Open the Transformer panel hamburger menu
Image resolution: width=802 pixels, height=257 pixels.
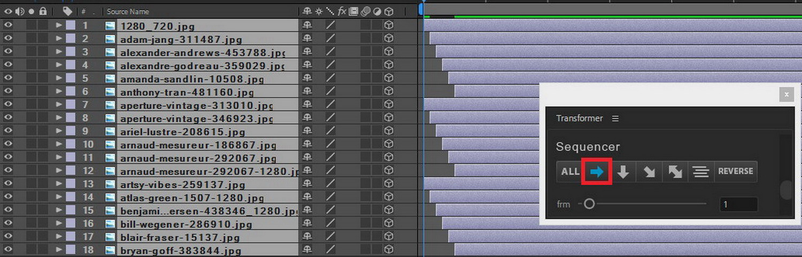coord(615,119)
